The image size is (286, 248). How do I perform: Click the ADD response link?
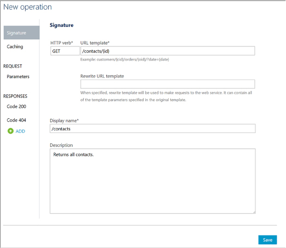20,131
